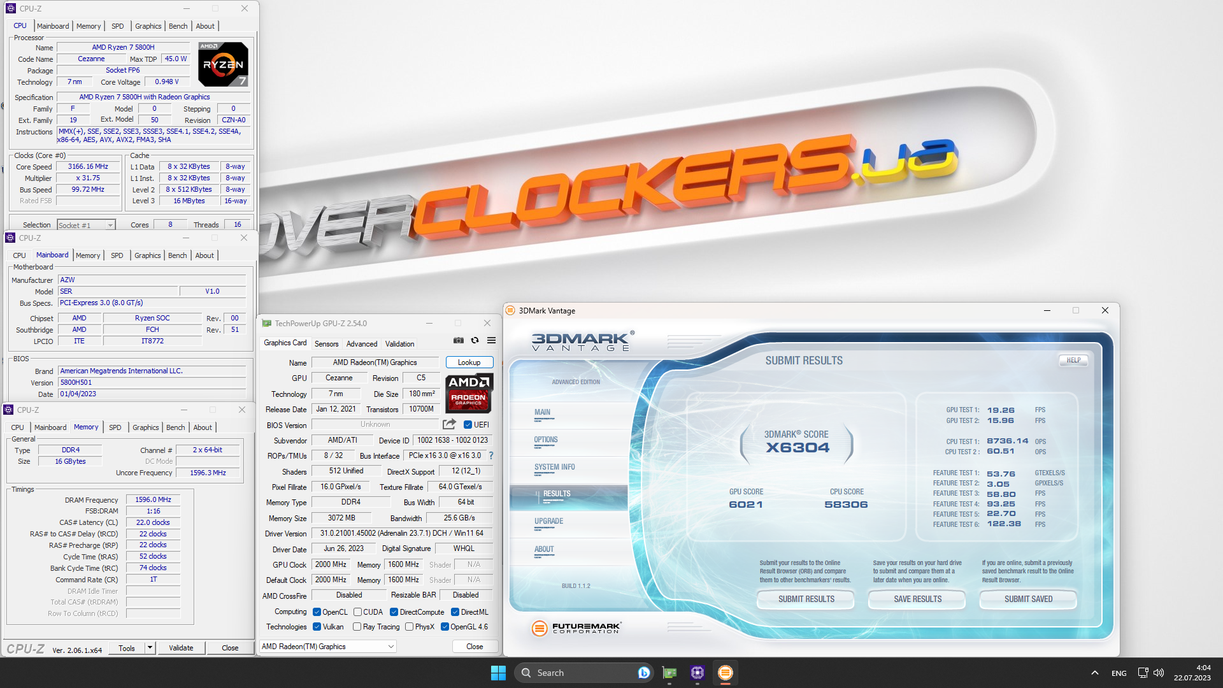
Task: Open CPU-Z from the taskbar
Action: [x=697, y=673]
